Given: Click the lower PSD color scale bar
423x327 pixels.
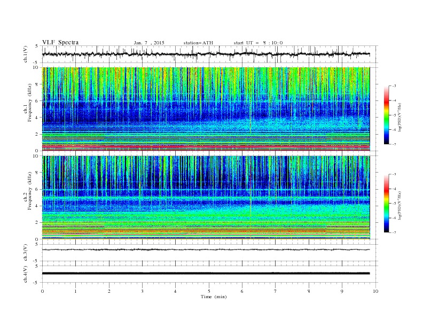Looking at the screenshot, I should pos(386,203).
